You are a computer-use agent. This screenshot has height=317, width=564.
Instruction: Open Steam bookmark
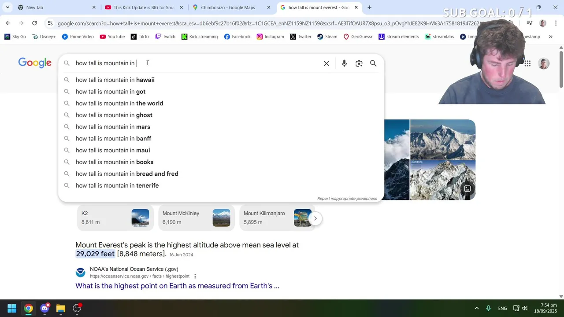coord(327,37)
